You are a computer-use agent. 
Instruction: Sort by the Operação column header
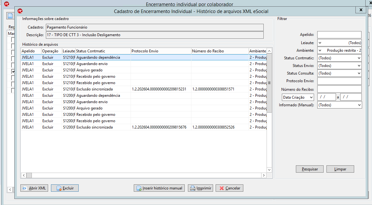(52, 51)
